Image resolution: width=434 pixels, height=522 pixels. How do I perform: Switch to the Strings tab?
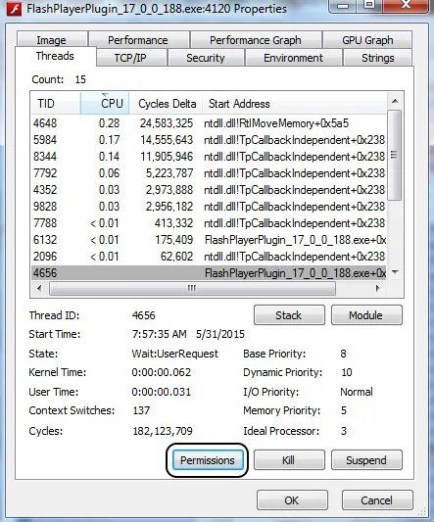[378, 58]
